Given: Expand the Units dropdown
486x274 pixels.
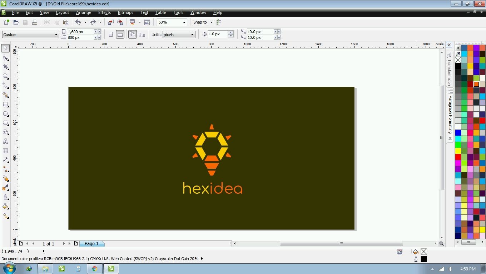Looking at the screenshot, I should coord(192,35).
